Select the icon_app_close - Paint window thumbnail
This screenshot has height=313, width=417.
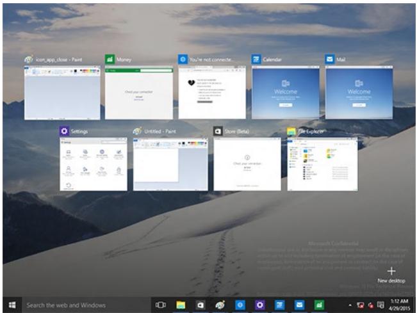point(62,93)
